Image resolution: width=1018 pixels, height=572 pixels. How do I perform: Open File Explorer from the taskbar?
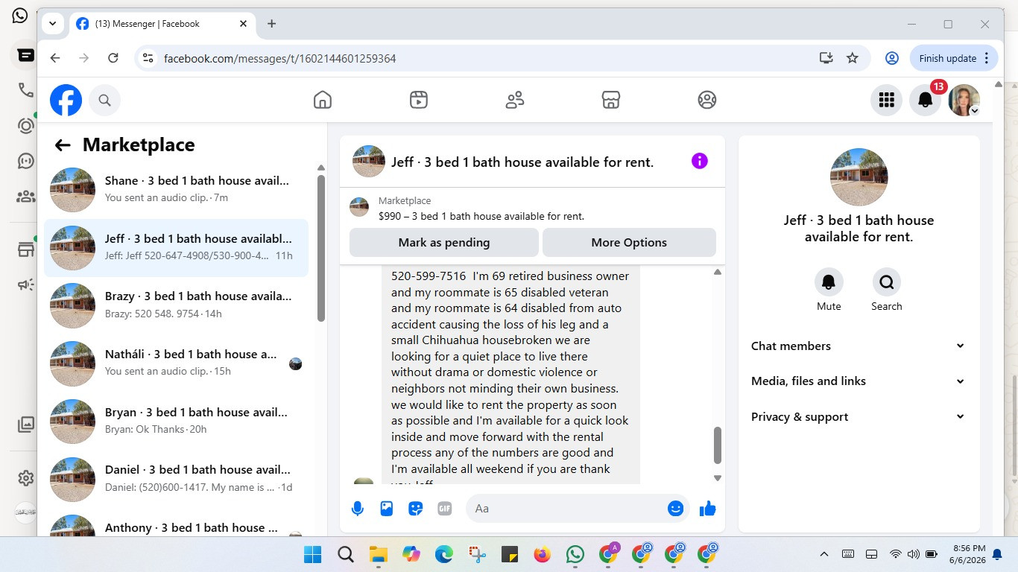click(379, 554)
